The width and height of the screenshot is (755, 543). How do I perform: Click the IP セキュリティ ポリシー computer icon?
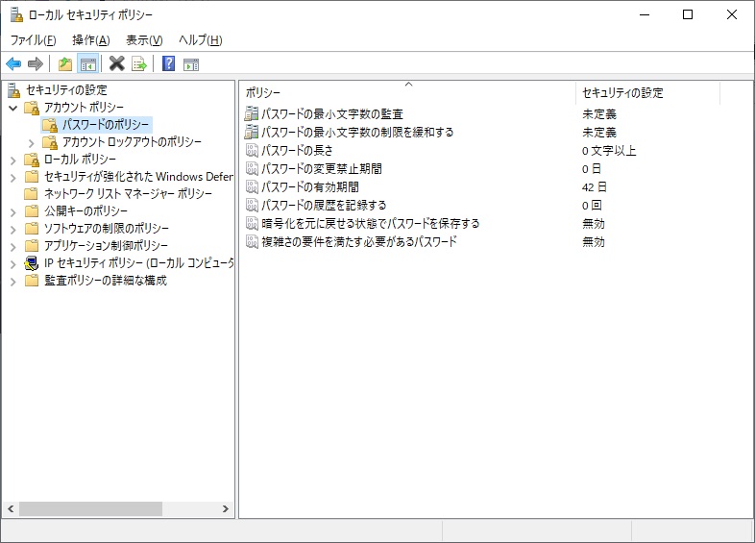[32, 263]
